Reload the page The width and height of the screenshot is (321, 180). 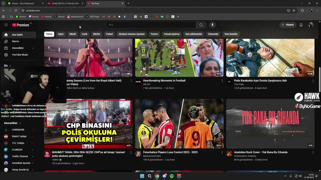click(x=16, y=10)
